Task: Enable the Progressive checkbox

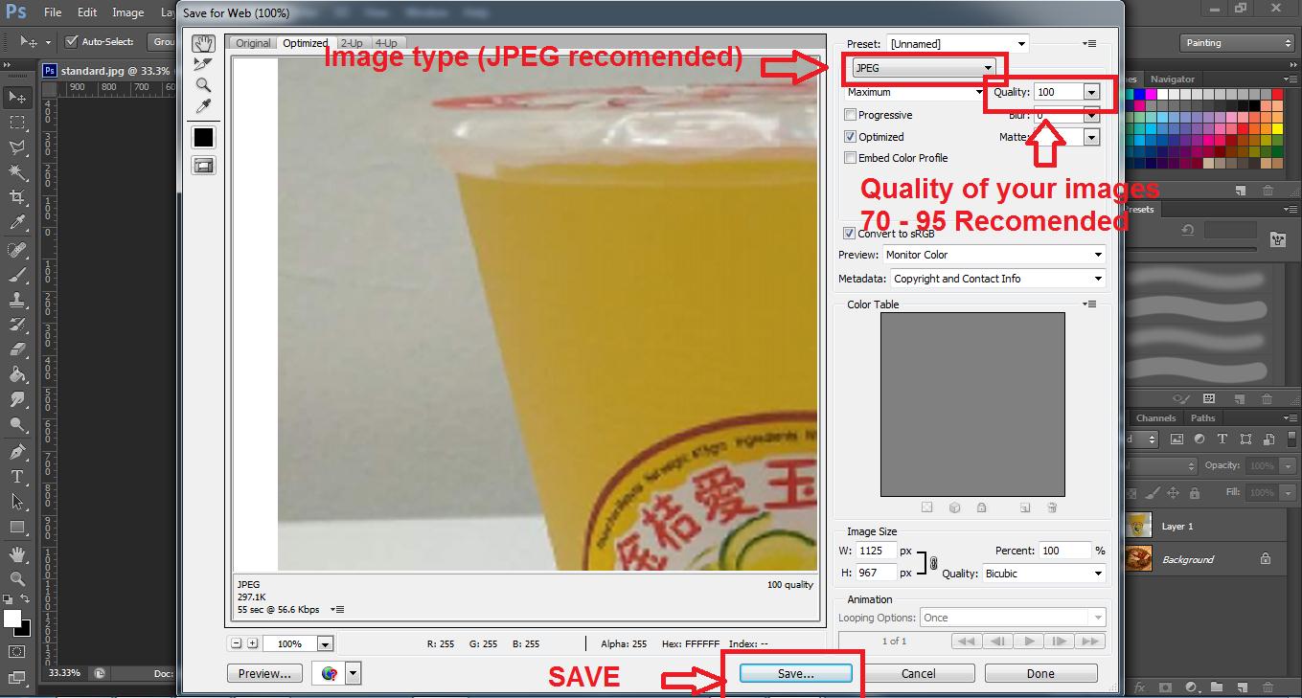Action: (x=850, y=115)
